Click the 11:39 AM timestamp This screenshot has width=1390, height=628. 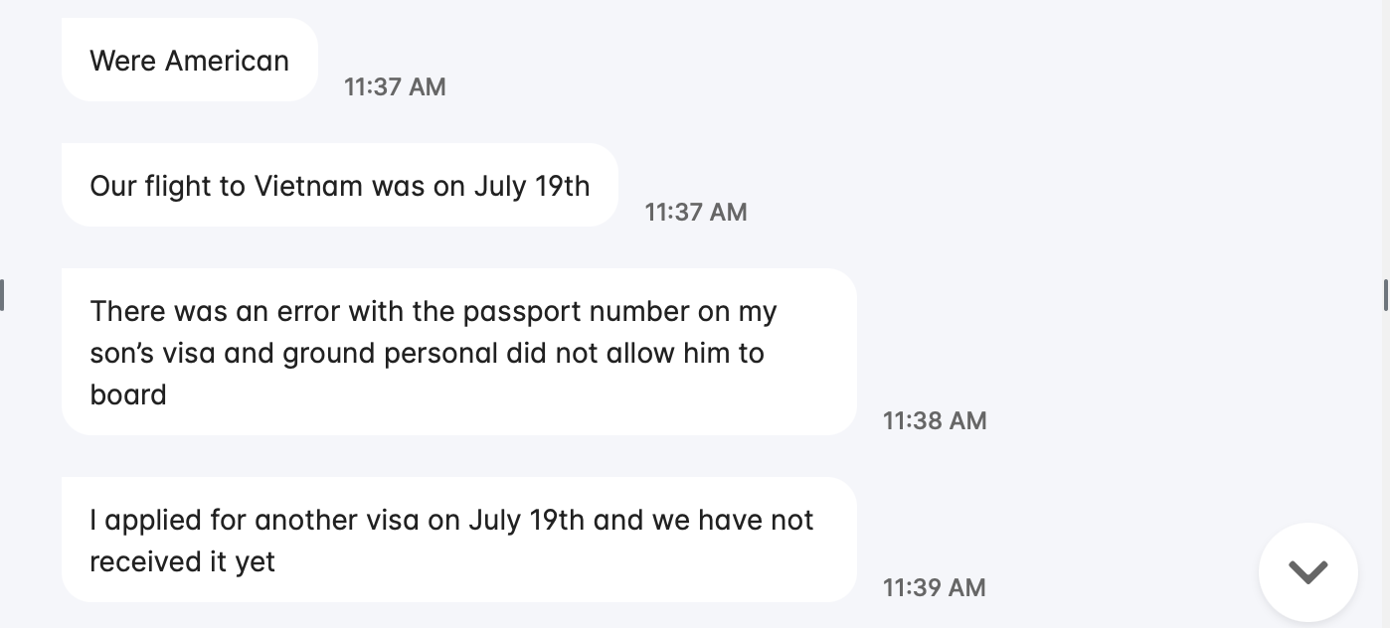(x=935, y=588)
